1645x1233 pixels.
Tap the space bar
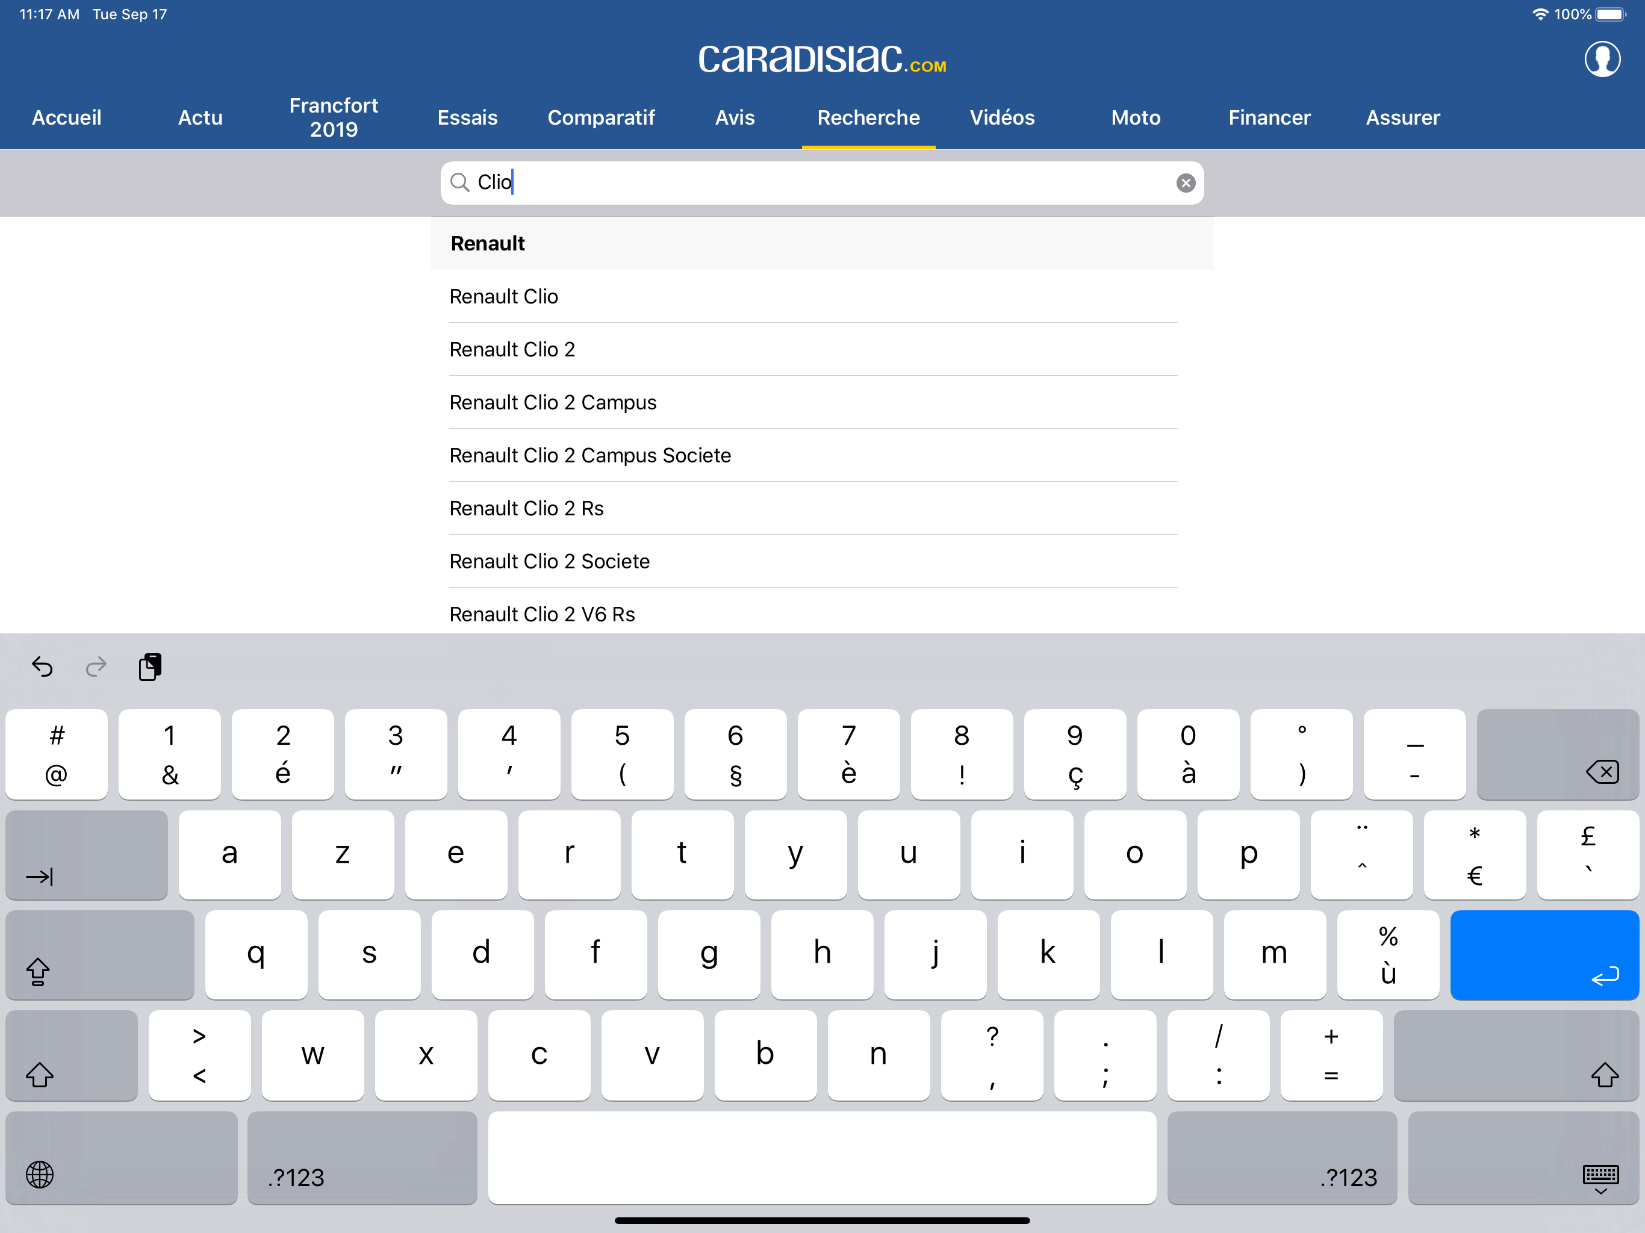pos(822,1158)
